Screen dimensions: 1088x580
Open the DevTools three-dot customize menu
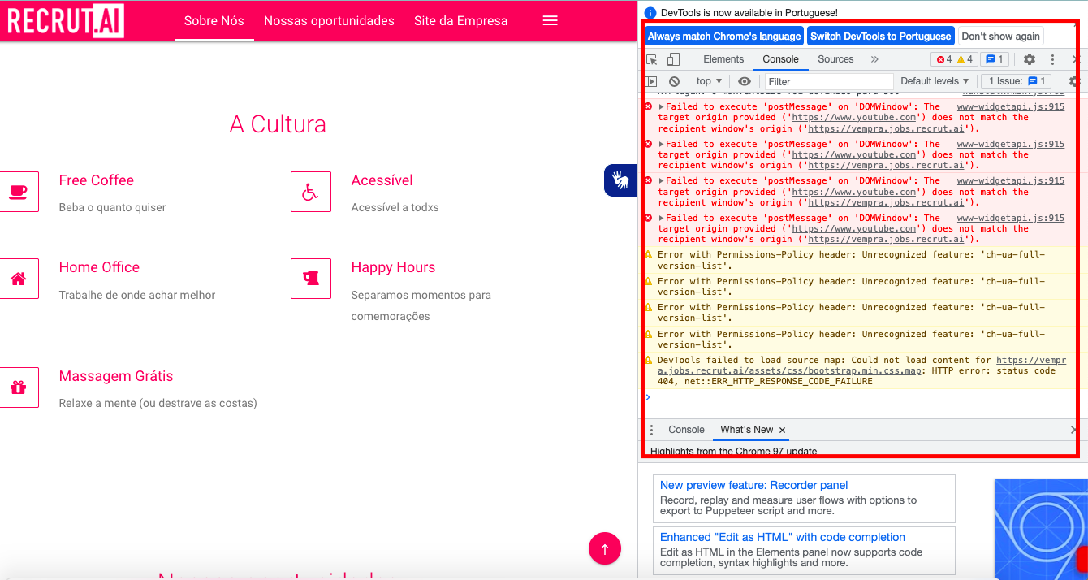point(1052,59)
